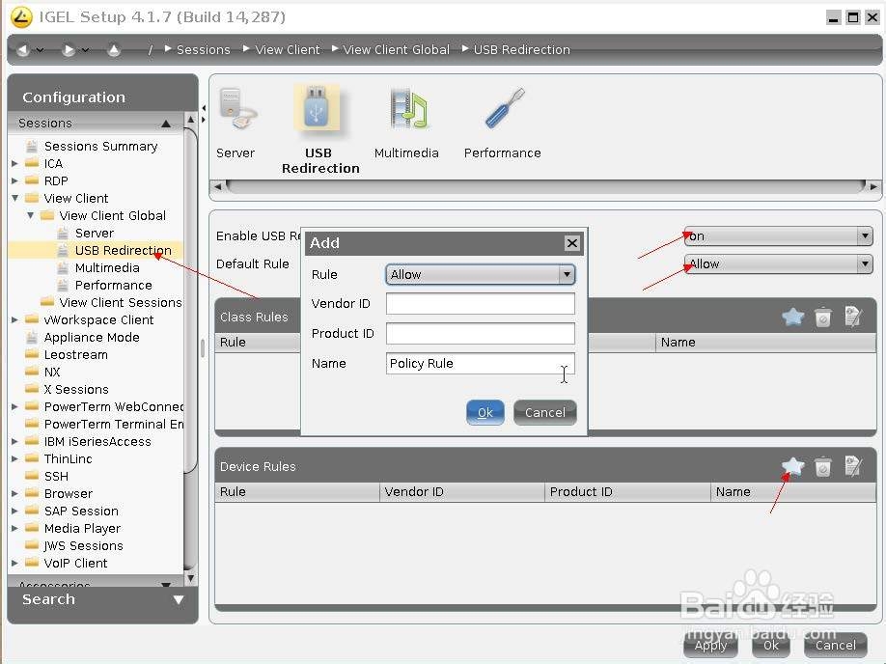Cancel the Add dialog
This screenshot has height=664, width=886.
click(545, 412)
